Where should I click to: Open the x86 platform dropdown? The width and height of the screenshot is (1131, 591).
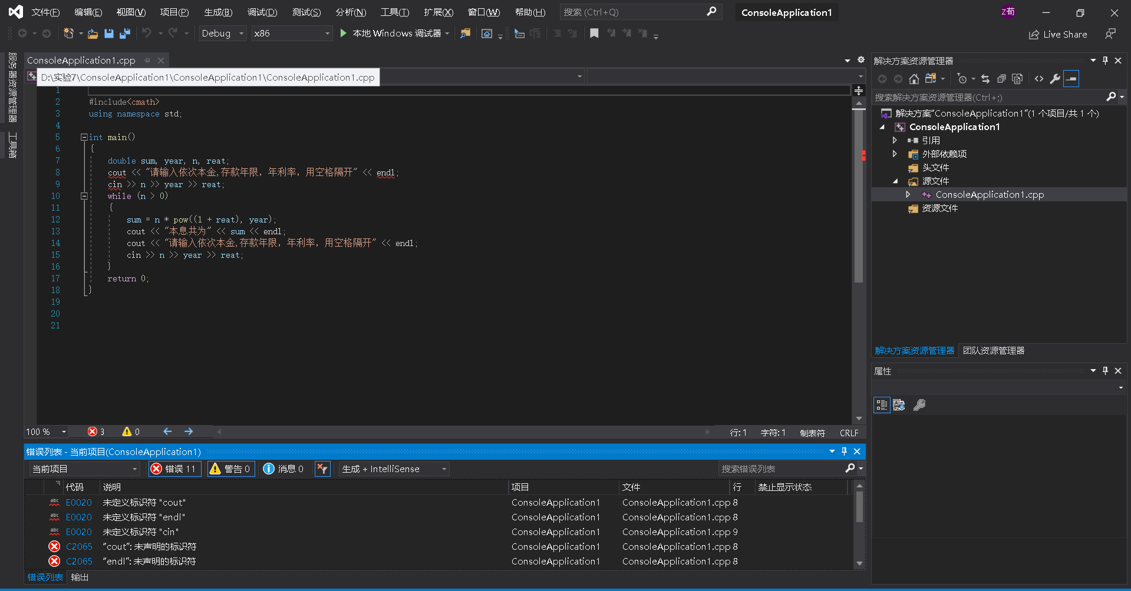click(x=292, y=34)
